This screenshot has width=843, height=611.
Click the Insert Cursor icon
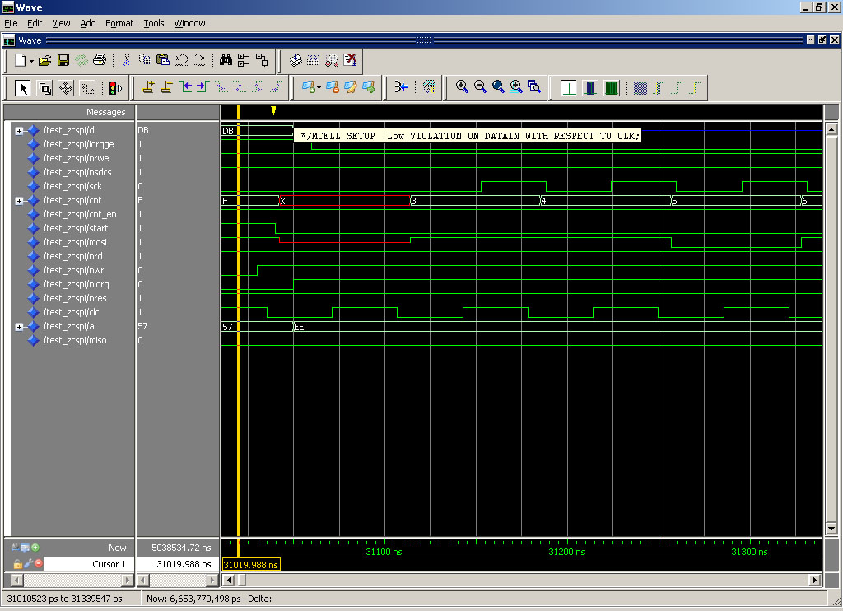[148, 86]
